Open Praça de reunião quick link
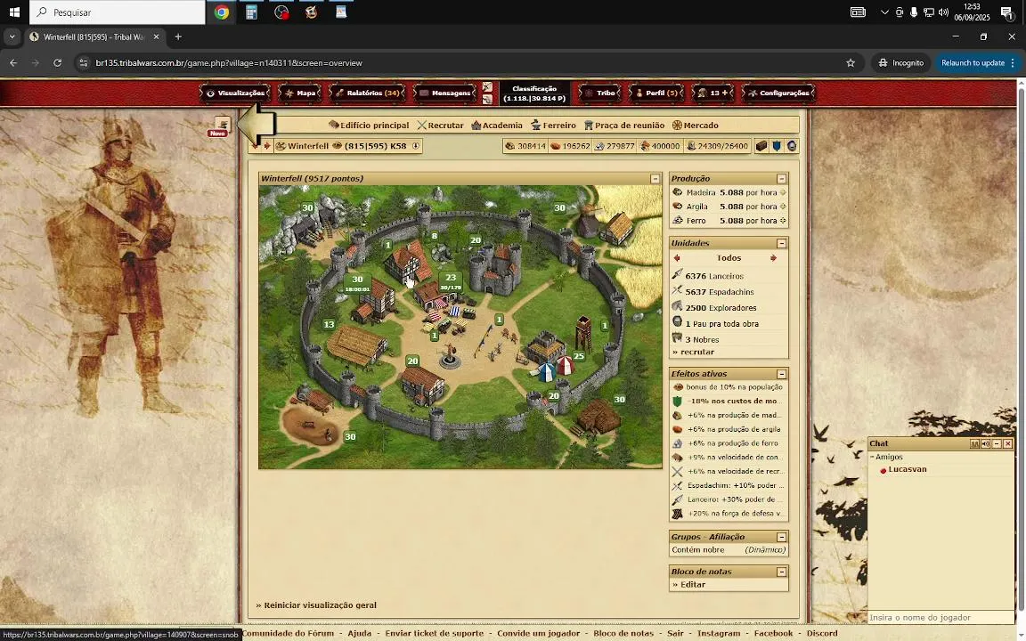The height and width of the screenshot is (641, 1026). (x=624, y=125)
